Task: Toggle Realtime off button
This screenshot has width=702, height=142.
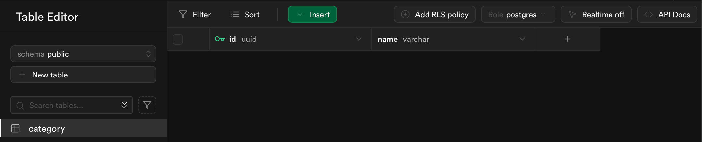Action: tap(596, 14)
